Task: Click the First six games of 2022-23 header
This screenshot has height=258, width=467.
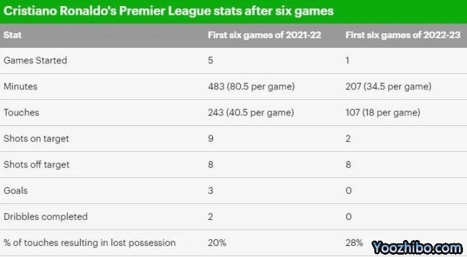Action: (x=403, y=35)
